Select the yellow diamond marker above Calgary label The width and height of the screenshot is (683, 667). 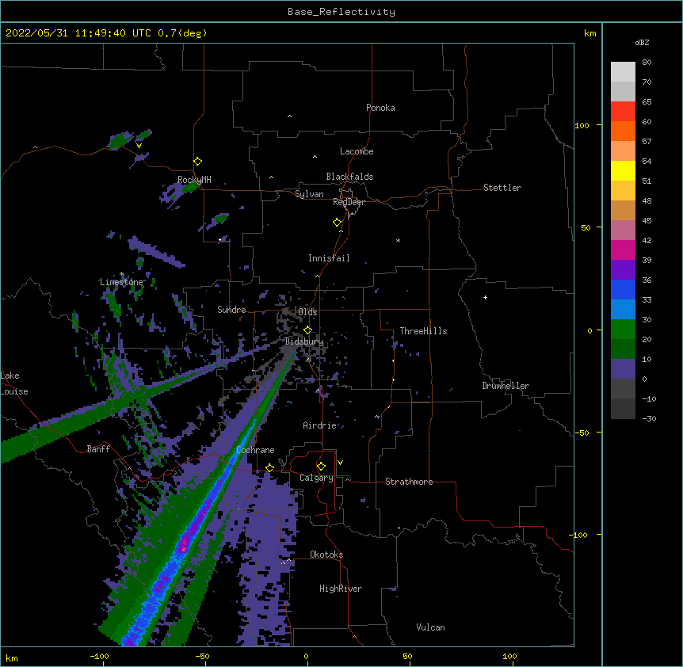[x=321, y=467]
